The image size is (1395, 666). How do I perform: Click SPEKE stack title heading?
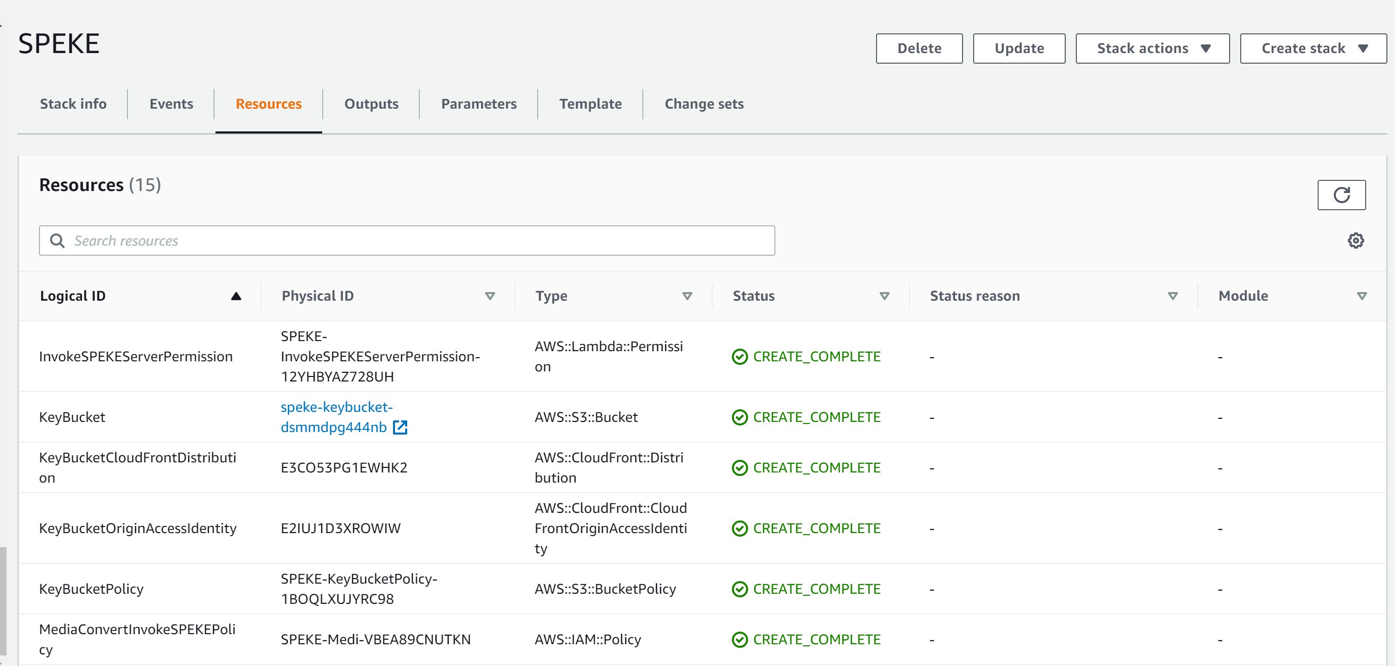pyautogui.click(x=59, y=43)
